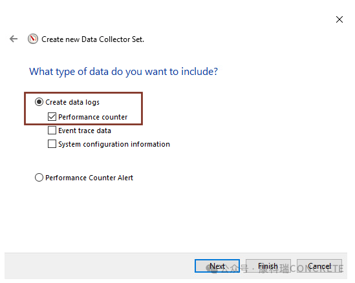Screen dimensions: 355x283
Task: Click the CONCRETE watermark text
Action: (317, 269)
